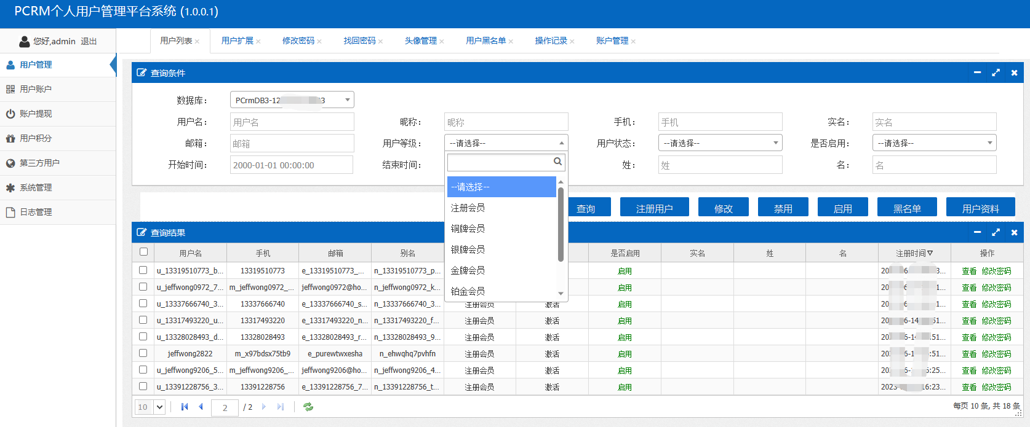Go to previous page using arrow icon
This screenshot has height=427, width=1030.
coord(201,407)
